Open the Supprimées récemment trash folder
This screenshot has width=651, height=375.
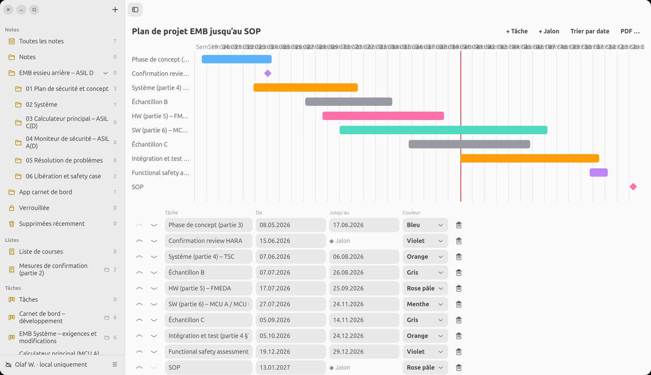pyautogui.click(x=62, y=224)
